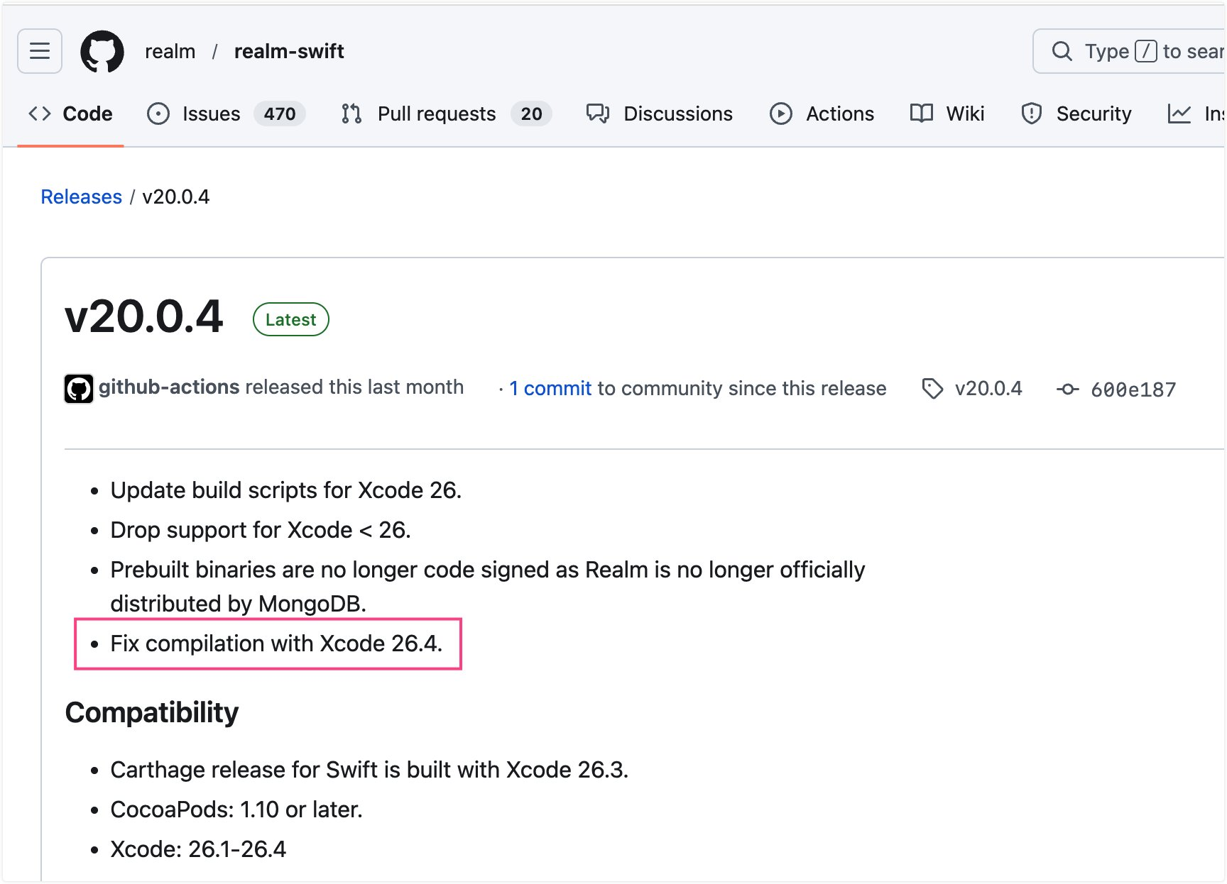Click the Releases breadcrumb link
The height and width of the screenshot is (884, 1227).
pos(82,197)
